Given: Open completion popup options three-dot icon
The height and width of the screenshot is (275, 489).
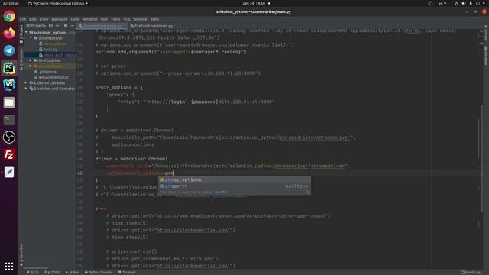Looking at the screenshot, I should pyautogui.click(x=307, y=192).
